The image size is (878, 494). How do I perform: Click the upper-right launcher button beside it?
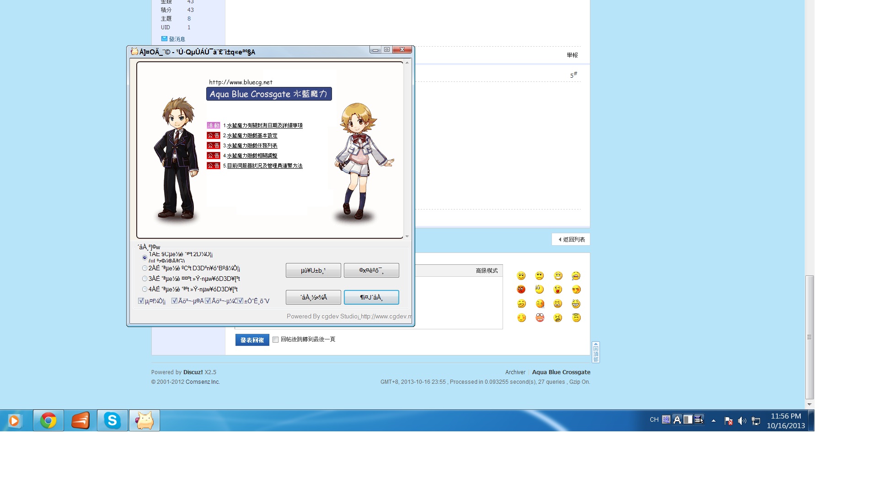coord(371,270)
